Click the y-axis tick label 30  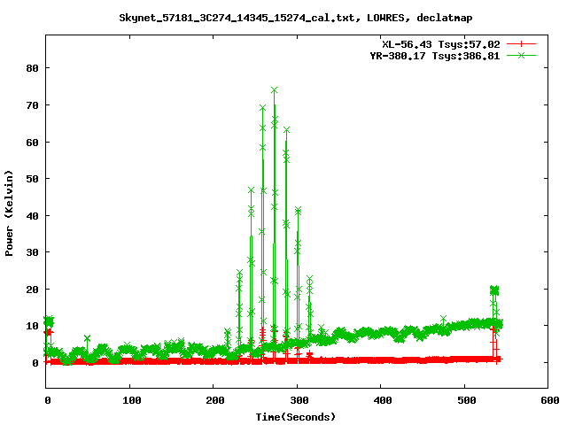coord(32,252)
